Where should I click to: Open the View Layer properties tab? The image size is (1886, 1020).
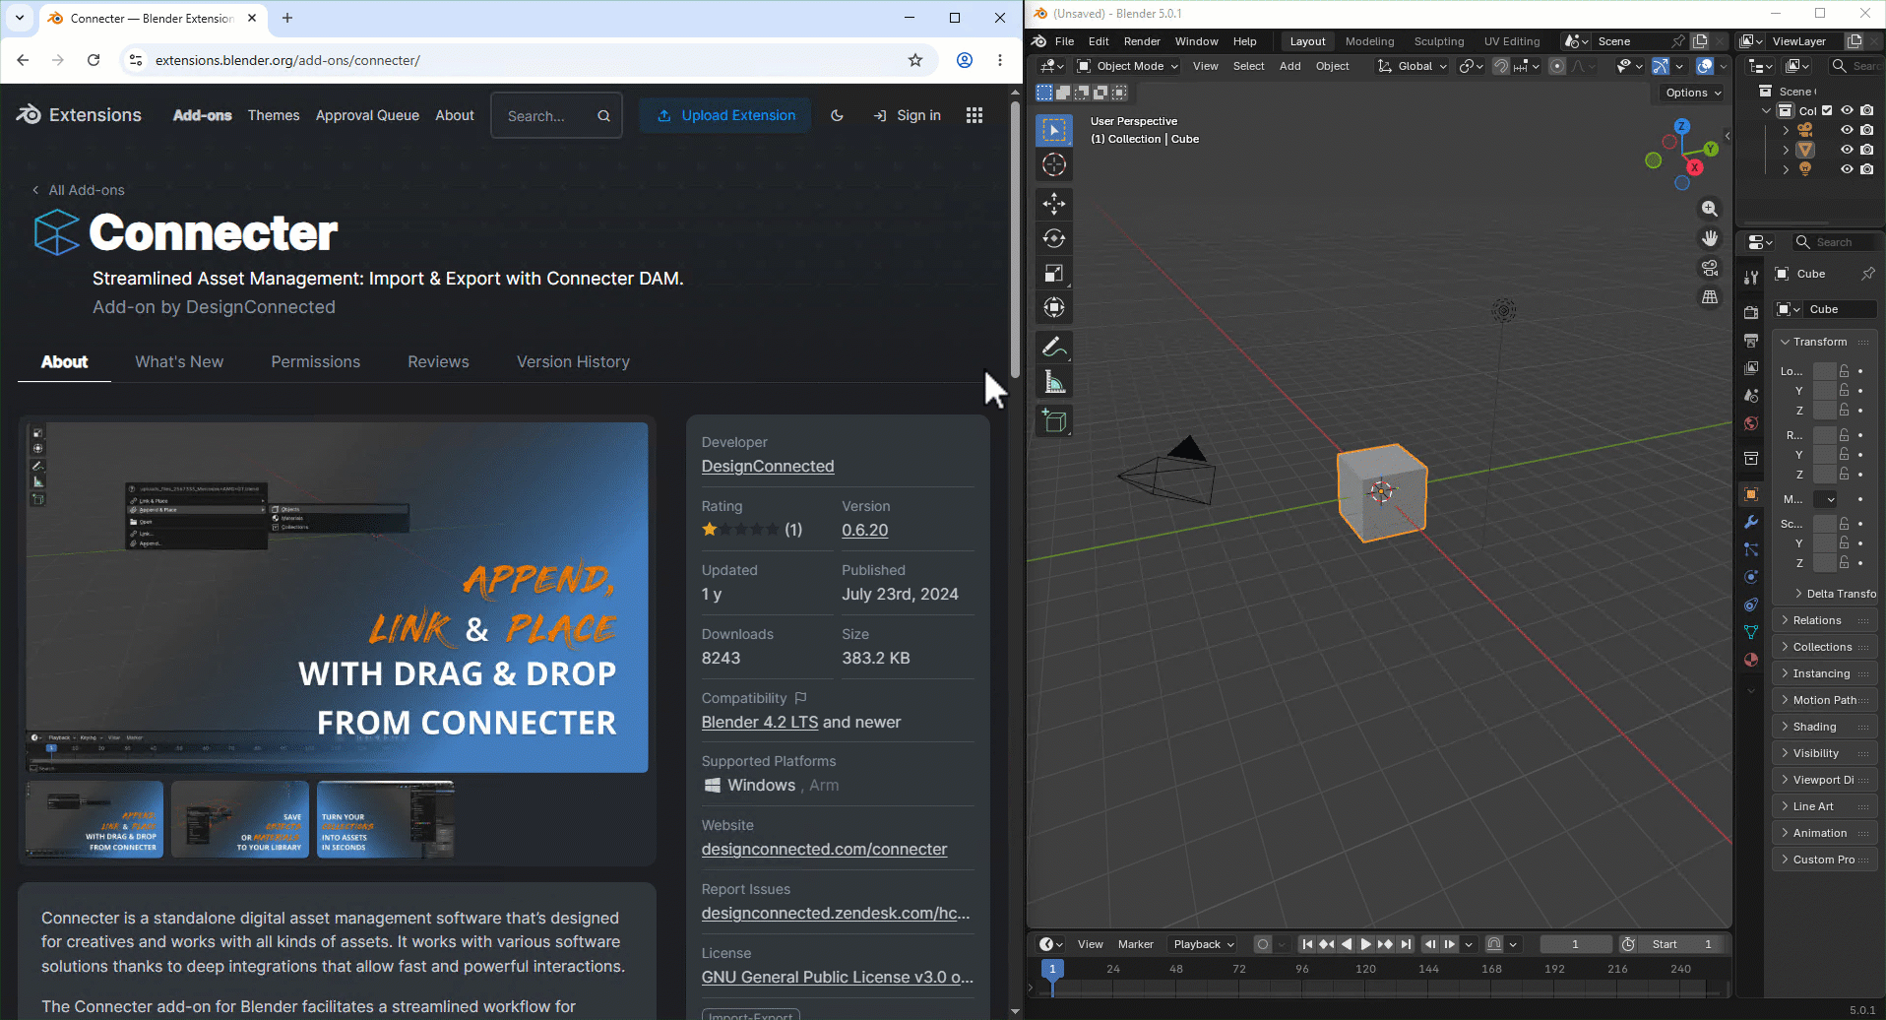1751,368
